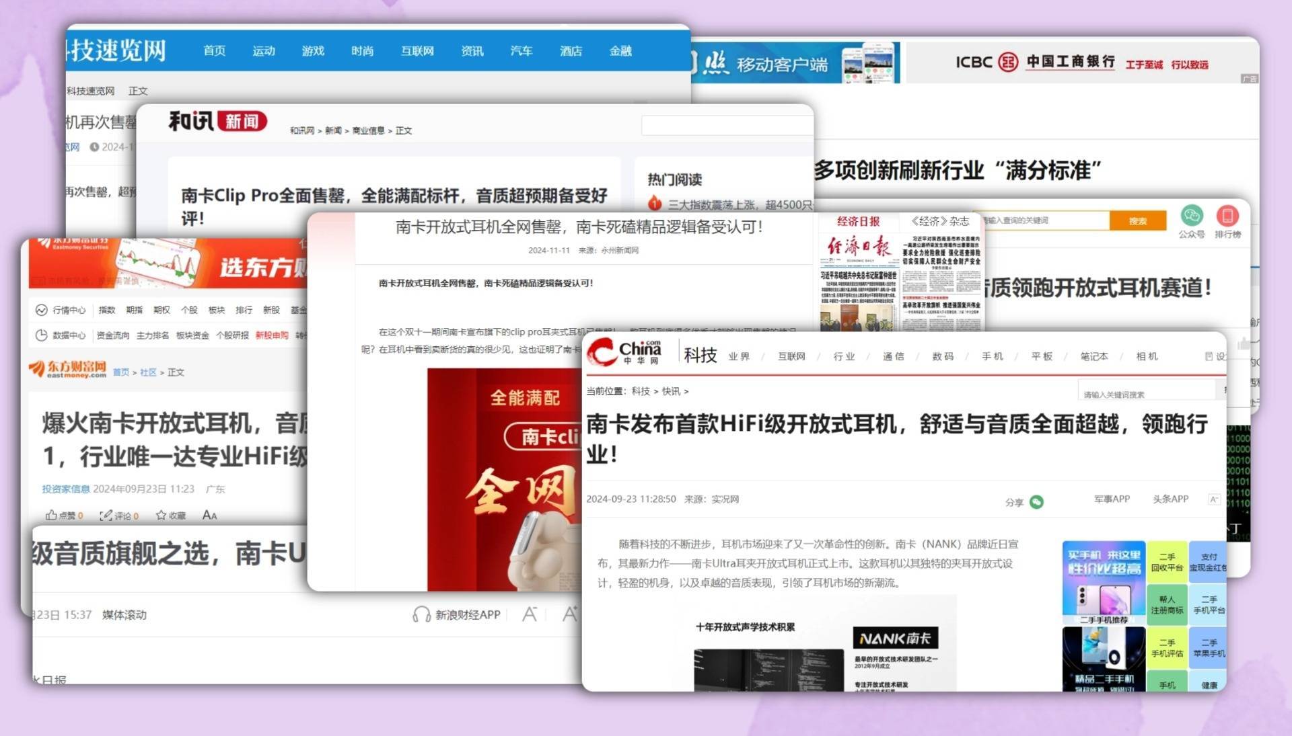
Task: Open the 互联网 tab in blue navbar
Action: tap(417, 51)
